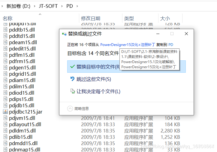Click the pdgrid15.dll file icon

pos(5,74)
